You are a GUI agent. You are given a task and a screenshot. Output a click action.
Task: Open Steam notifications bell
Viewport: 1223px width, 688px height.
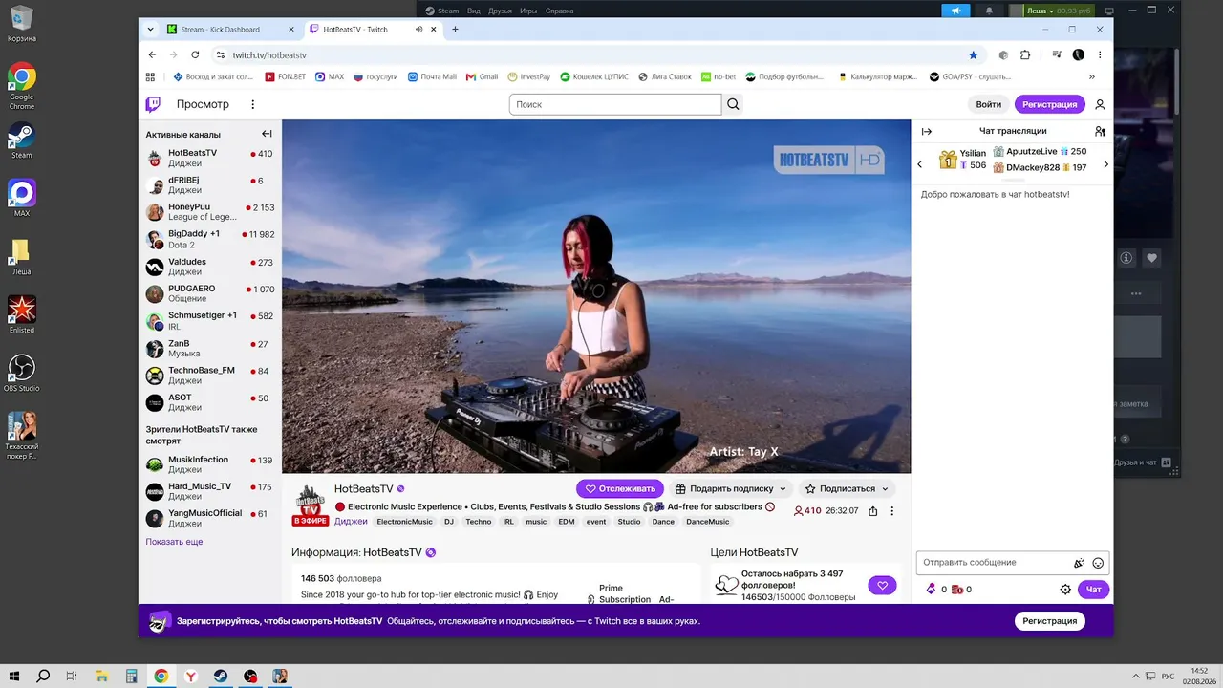[x=989, y=11]
